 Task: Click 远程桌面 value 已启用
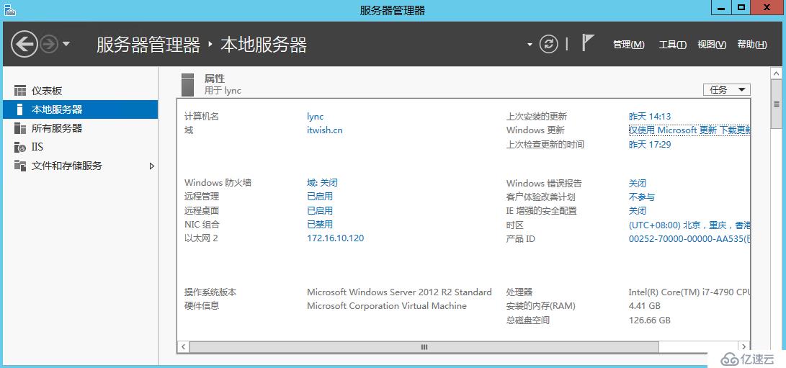pos(320,210)
